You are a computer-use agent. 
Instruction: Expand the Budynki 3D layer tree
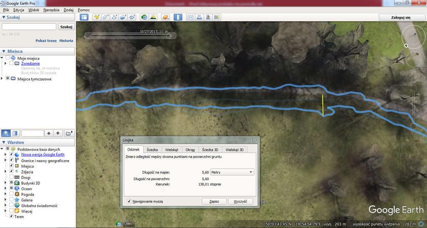pos(5,183)
